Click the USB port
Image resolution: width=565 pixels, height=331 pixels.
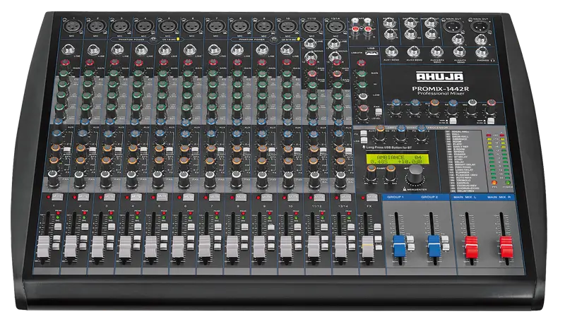pyautogui.click(x=371, y=53)
